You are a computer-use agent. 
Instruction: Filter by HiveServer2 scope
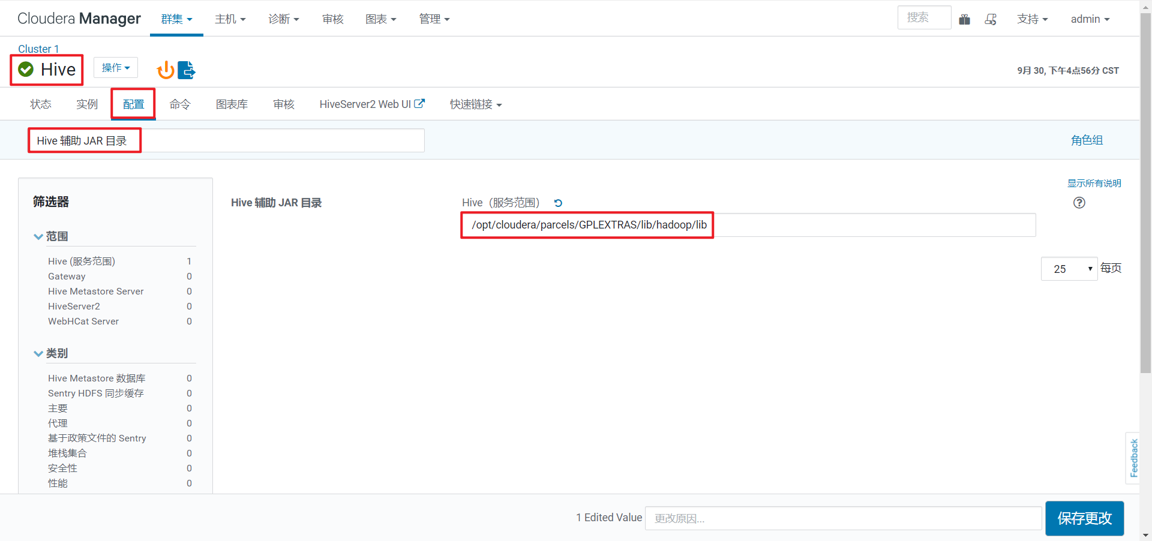pos(74,306)
